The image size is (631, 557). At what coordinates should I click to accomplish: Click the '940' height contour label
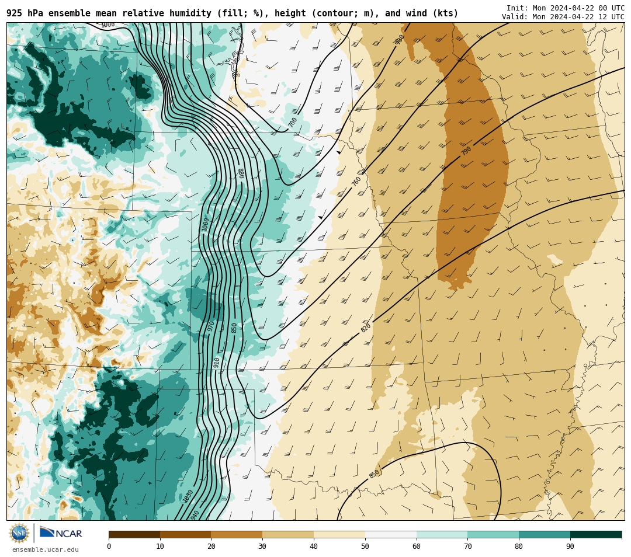[195, 514]
